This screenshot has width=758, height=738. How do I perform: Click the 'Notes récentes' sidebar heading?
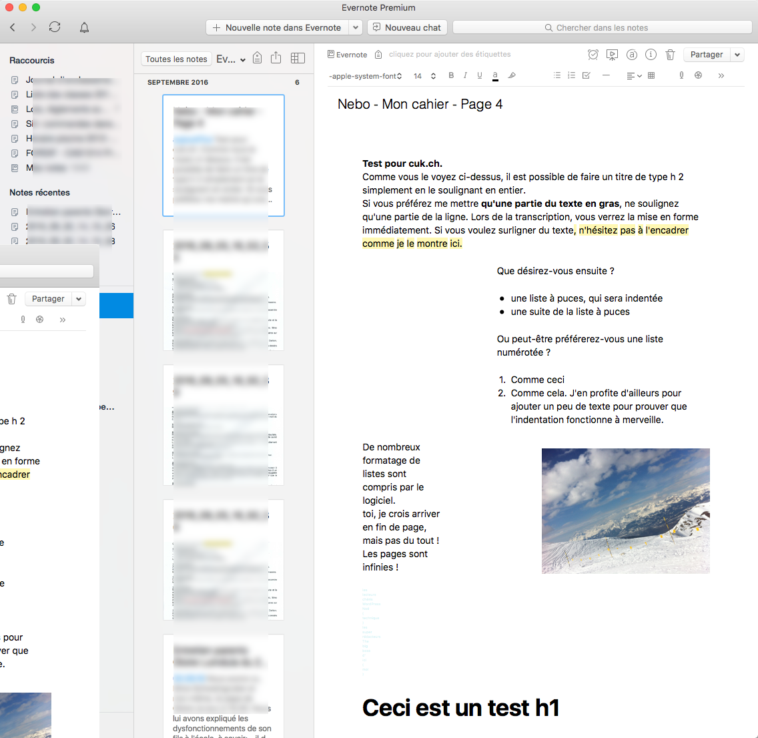(x=39, y=192)
